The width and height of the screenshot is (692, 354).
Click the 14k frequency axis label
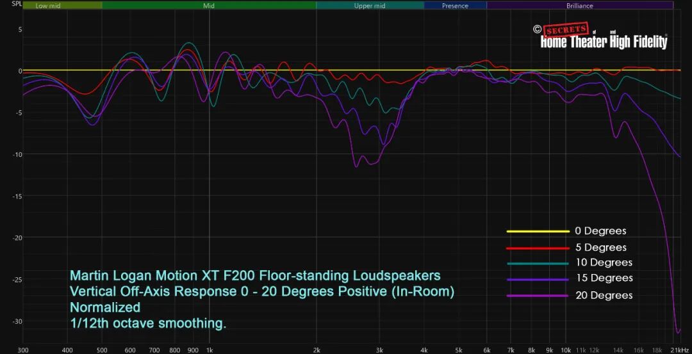pos(618,350)
